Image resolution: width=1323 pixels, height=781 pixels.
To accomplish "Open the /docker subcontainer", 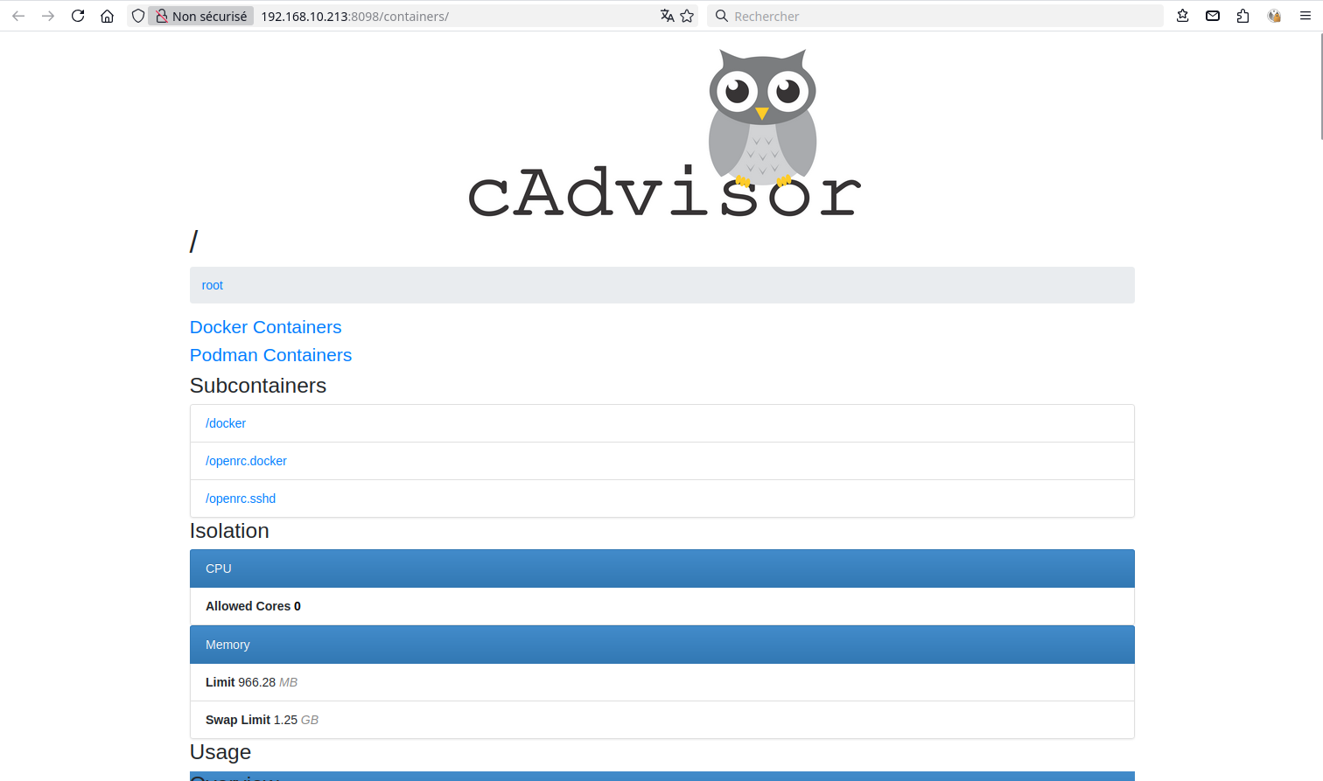I will tap(226, 423).
